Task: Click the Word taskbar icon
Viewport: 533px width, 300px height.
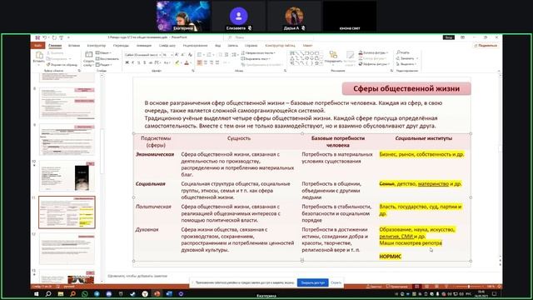Action: [169, 294]
